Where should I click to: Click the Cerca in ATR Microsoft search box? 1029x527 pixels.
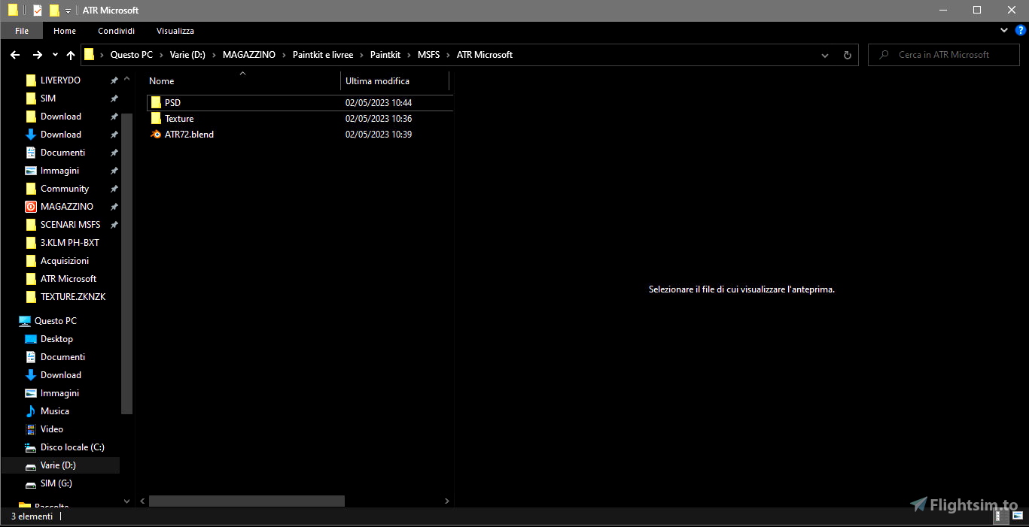(x=944, y=55)
